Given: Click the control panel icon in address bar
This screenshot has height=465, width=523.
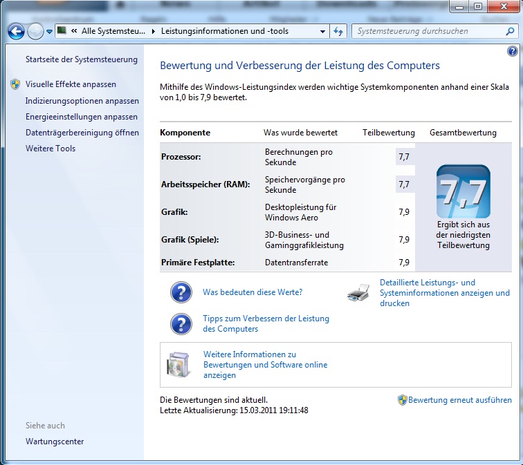Looking at the screenshot, I should pyautogui.click(x=62, y=30).
